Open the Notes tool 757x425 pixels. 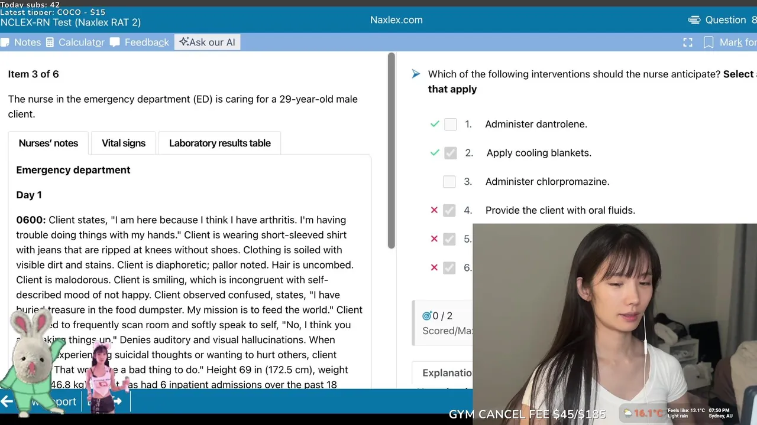tap(21, 42)
